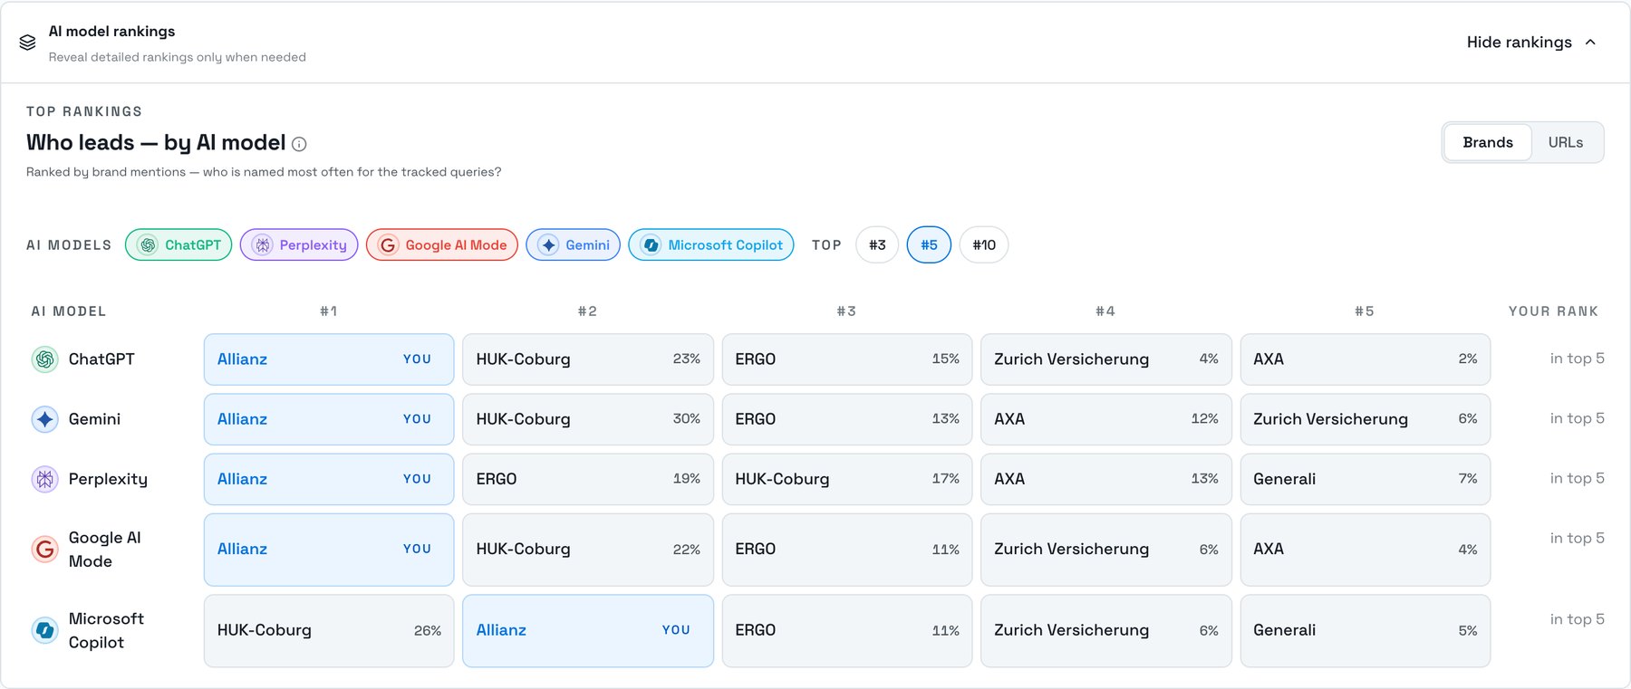Click the Generali 7% cell
Image resolution: width=1631 pixels, height=689 pixels.
pyautogui.click(x=1366, y=479)
